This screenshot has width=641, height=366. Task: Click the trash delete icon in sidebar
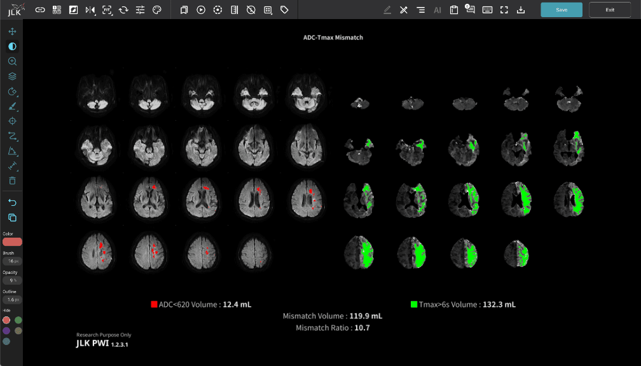pos(12,181)
